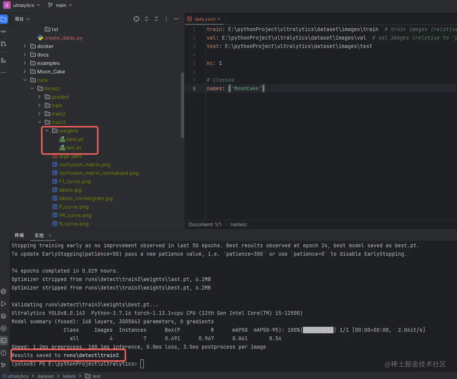Click Expand All icon in project panel
Viewport: 457px width, 379px height.
click(146, 19)
